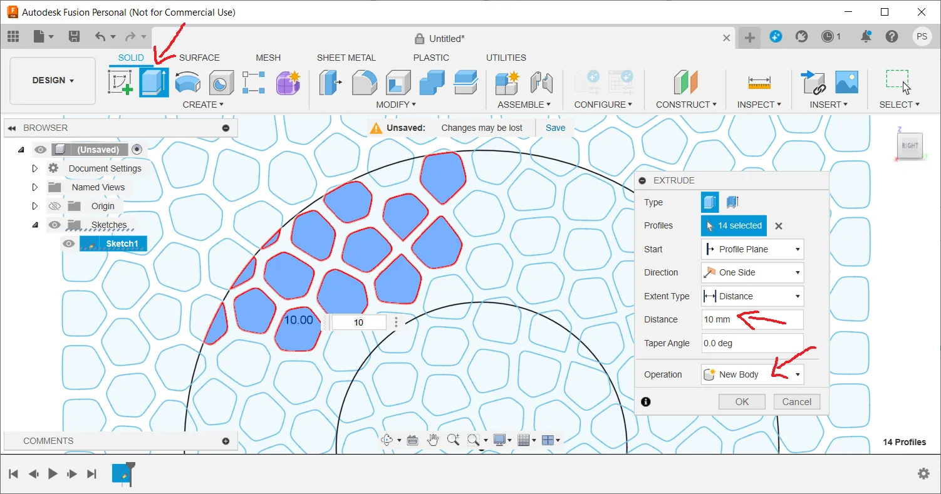Play the timeline
The width and height of the screenshot is (941, 494).
click(53, 474)
